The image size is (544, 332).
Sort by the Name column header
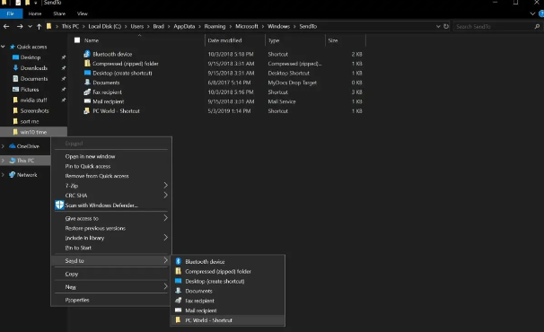[92, 40]
